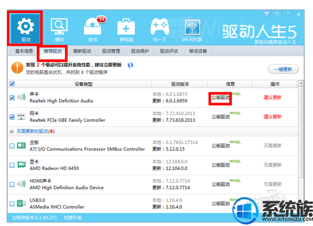Click the USB3.0 device icon

[x=21, y=203]
